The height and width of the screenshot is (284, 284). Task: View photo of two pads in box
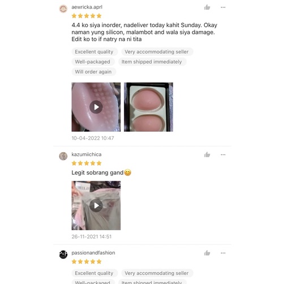pos(148,107)
